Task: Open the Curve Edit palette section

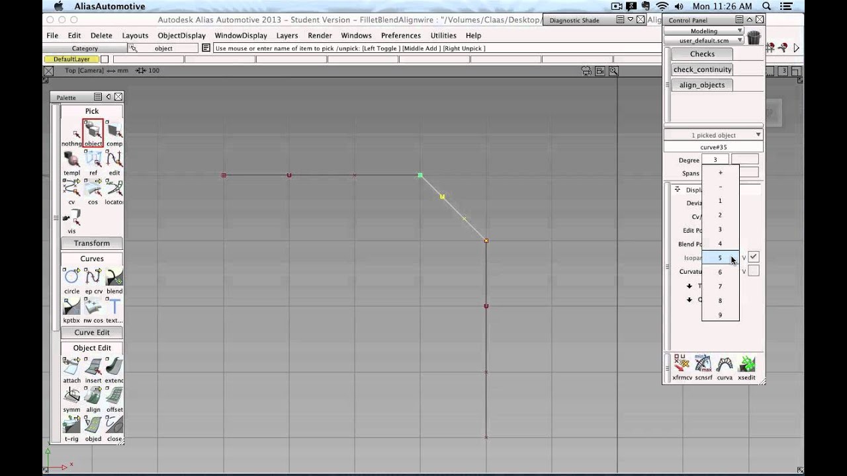Action: (x=92, y=333)
